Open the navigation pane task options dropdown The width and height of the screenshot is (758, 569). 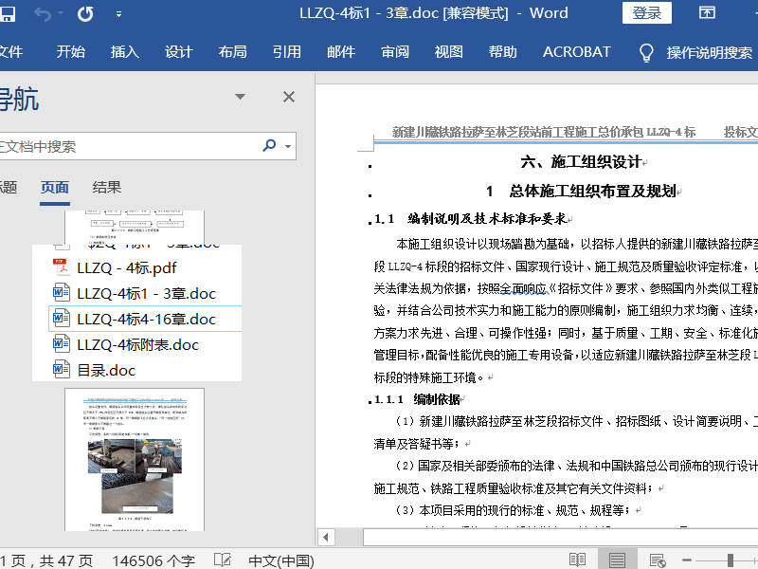241,97
